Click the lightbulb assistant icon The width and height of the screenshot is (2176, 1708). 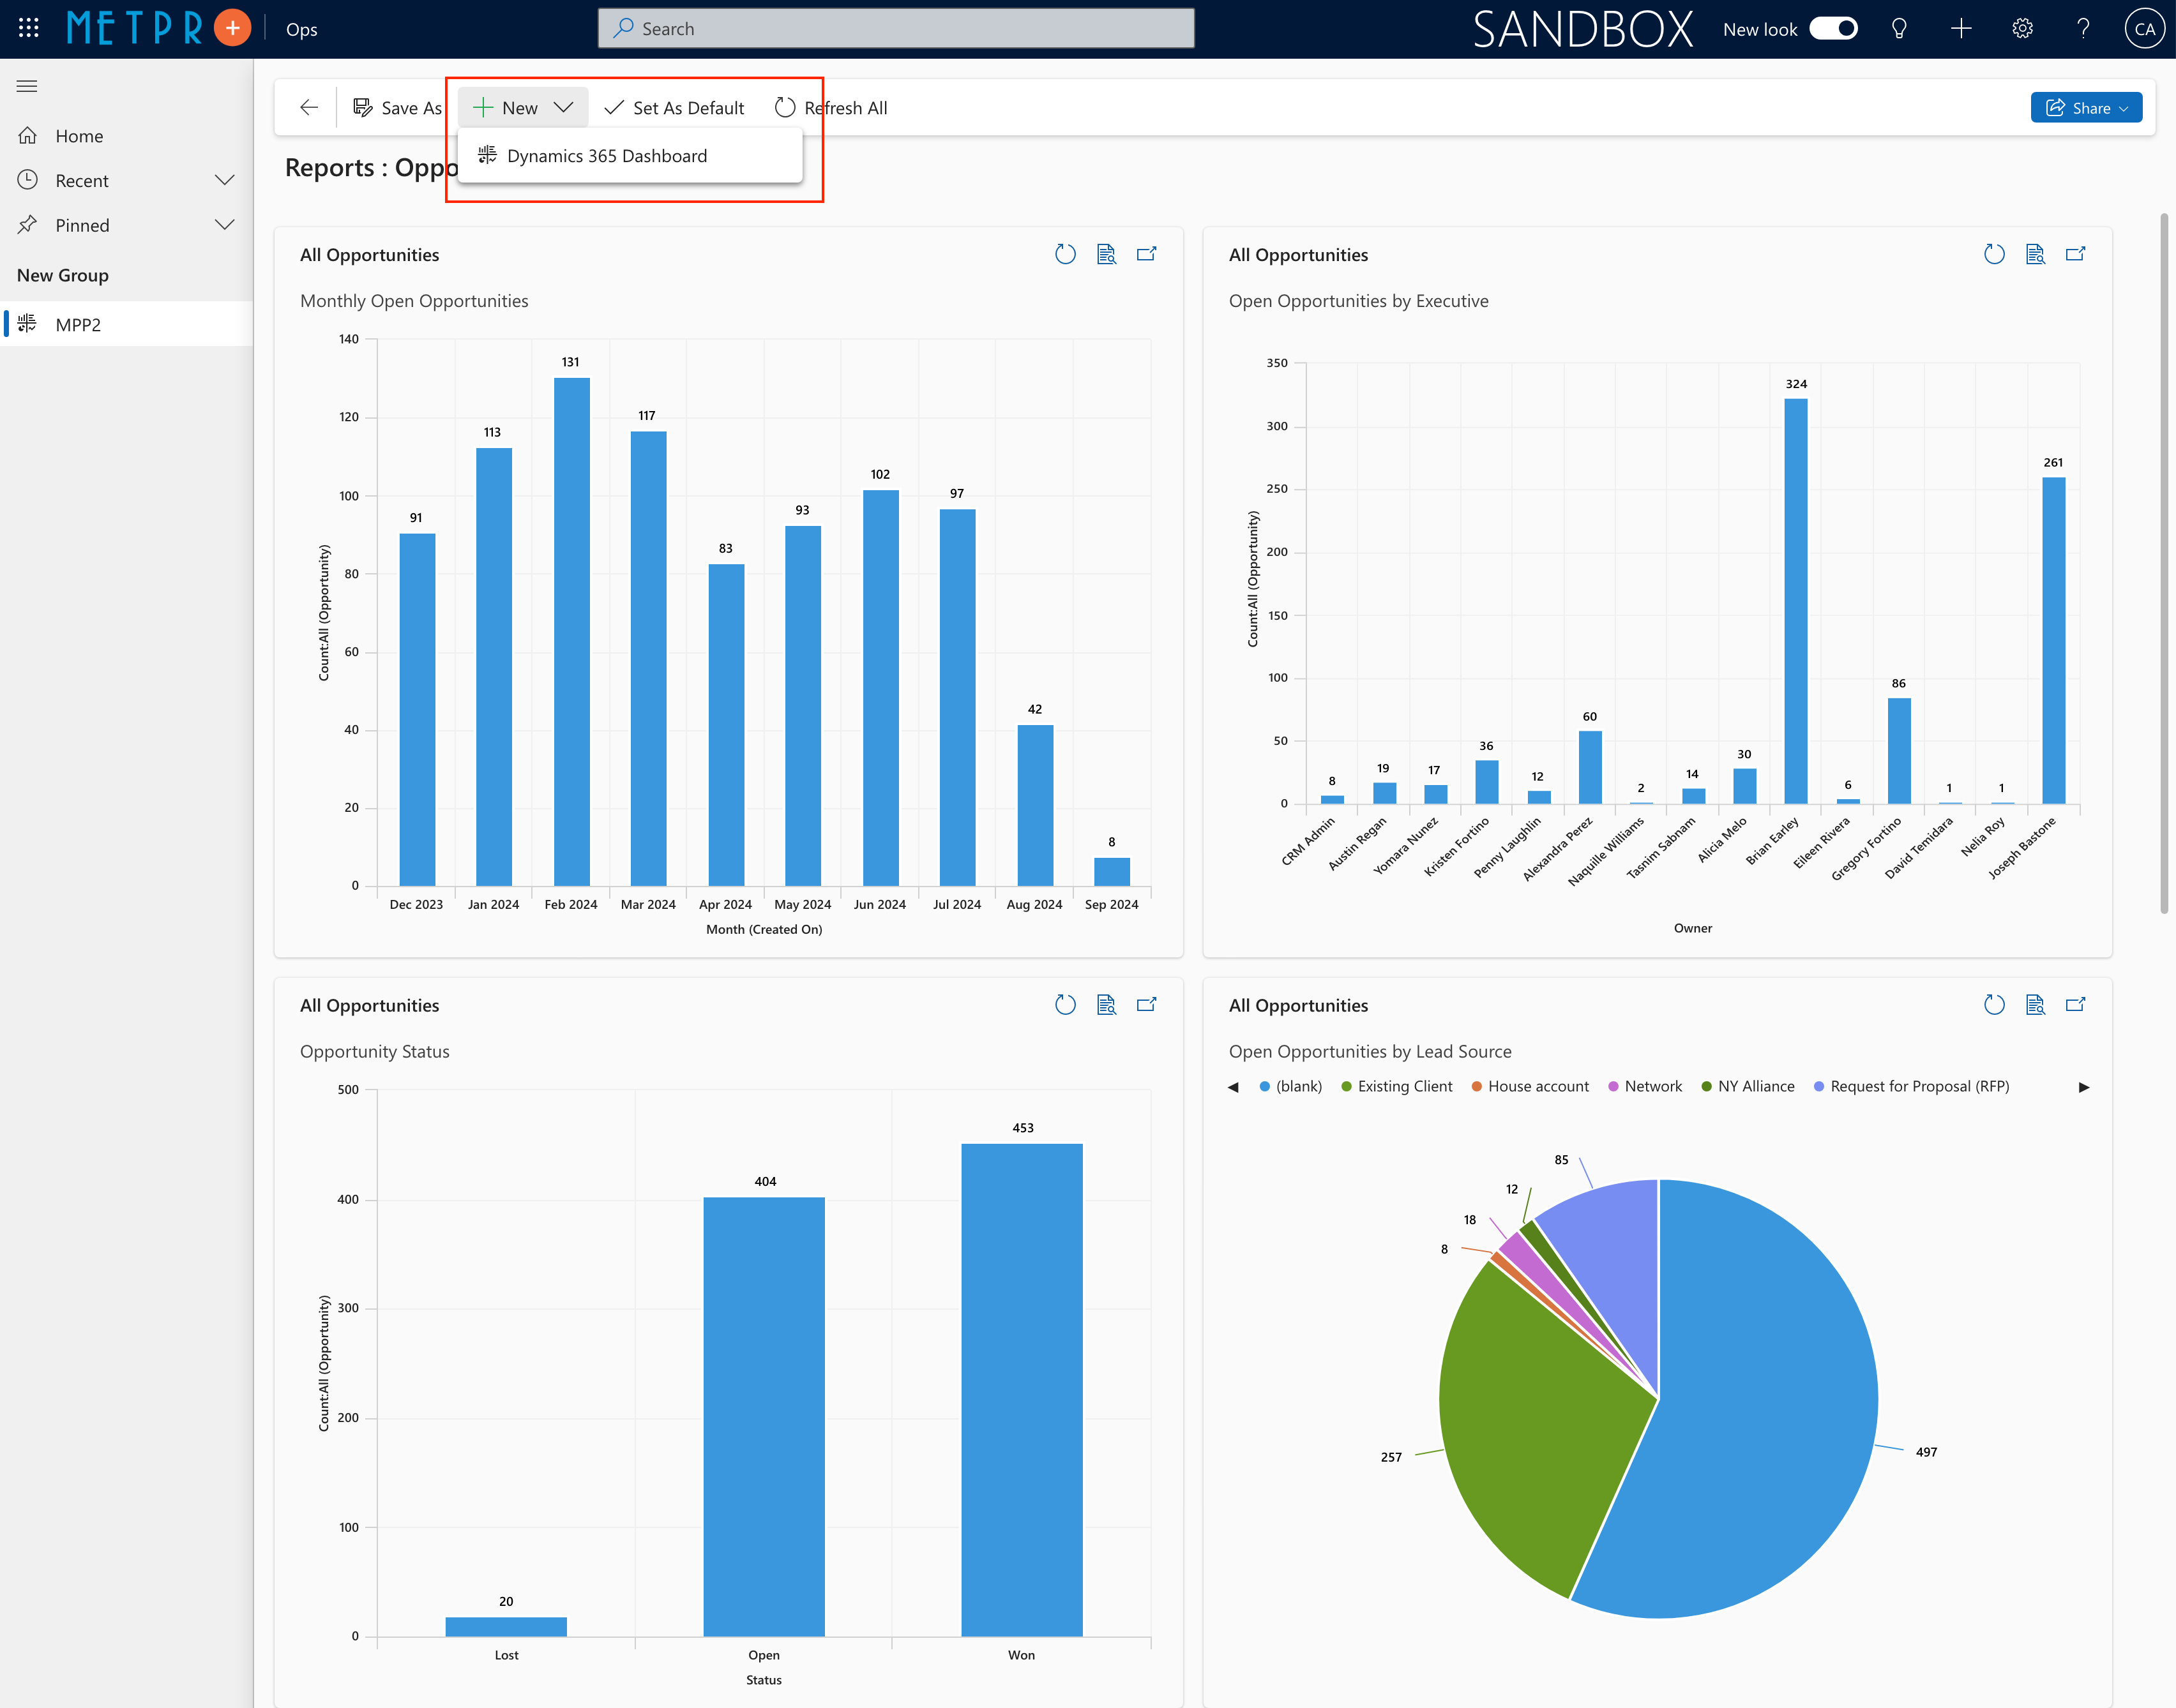point(1899,29)
